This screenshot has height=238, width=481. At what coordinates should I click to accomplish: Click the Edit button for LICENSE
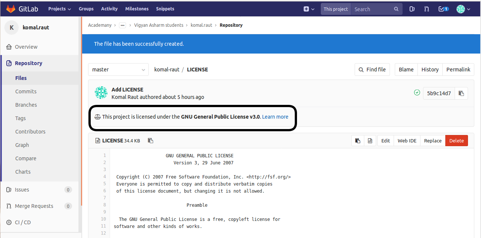pos(385,141)
